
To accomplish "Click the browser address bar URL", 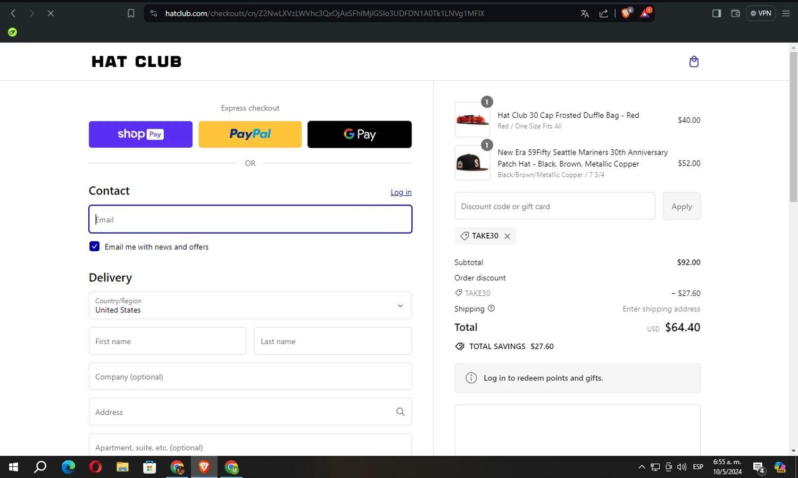I will (325, 13).
